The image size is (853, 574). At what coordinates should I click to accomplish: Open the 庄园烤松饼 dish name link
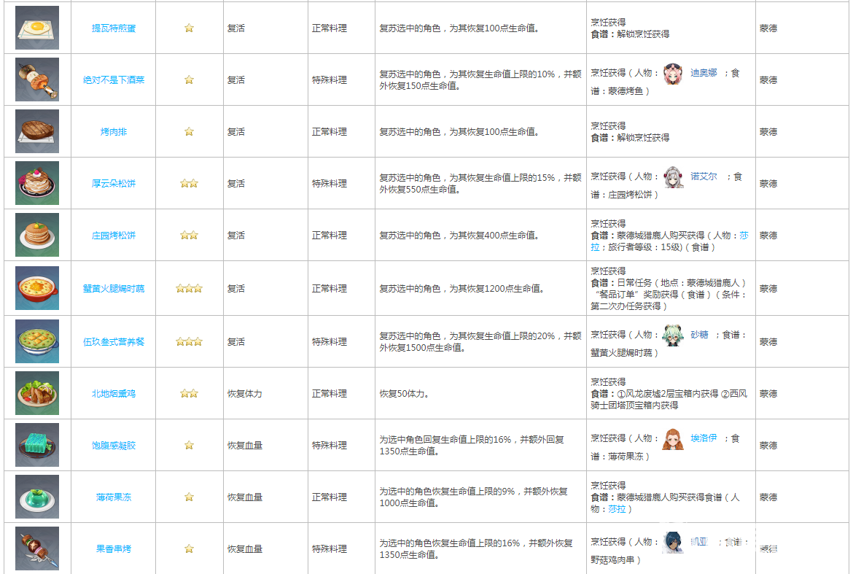pos(113,236)
